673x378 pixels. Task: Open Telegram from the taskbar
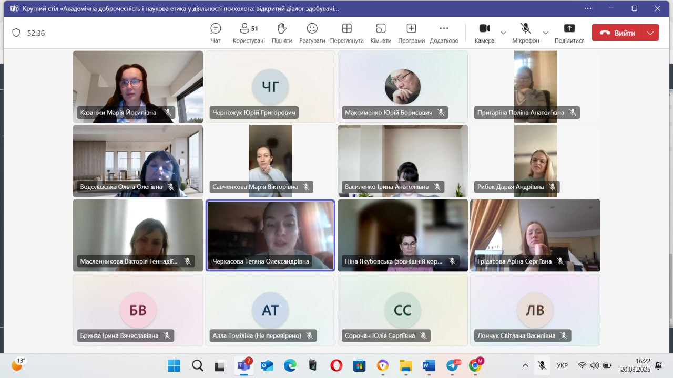coord(452,365)
